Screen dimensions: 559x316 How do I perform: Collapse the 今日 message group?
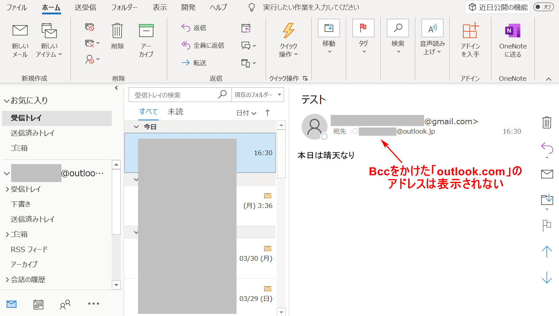point(136,127)
